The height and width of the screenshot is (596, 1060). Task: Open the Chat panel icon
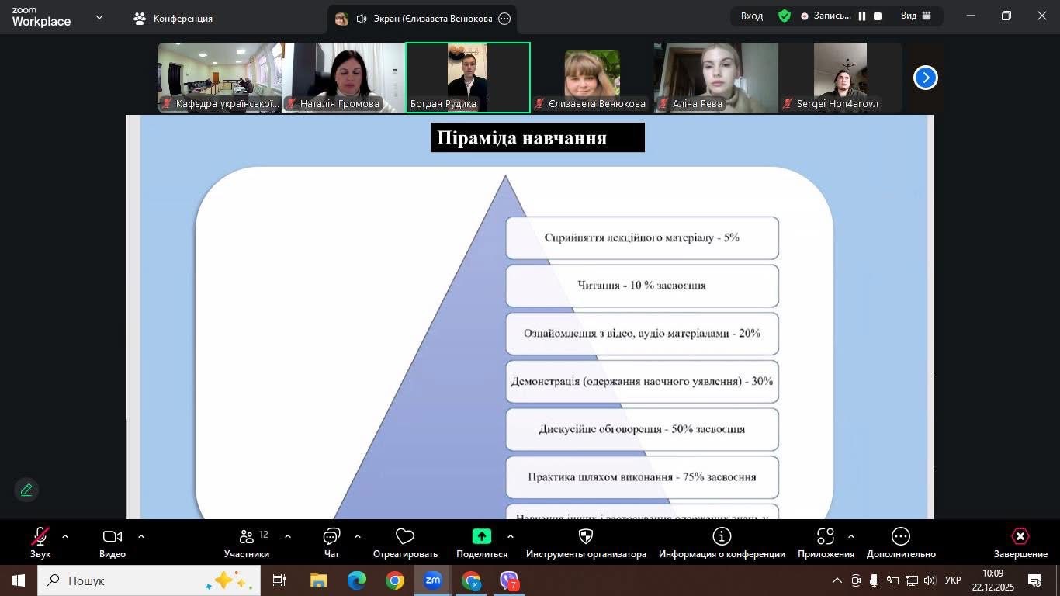click(331, 537)
